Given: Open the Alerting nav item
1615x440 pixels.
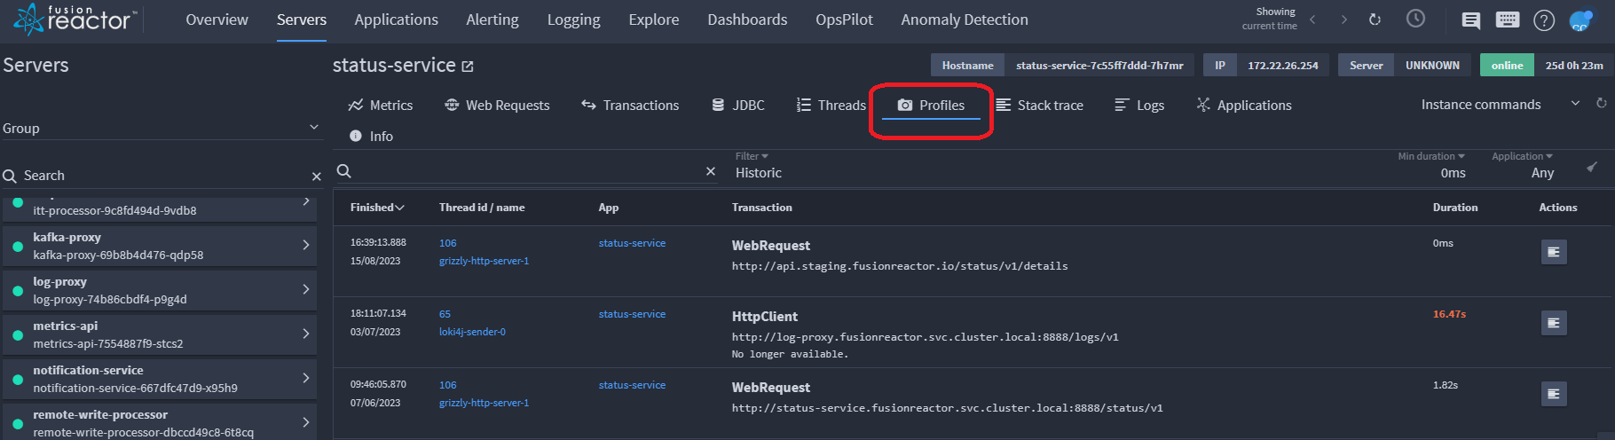Looking at the screenshot, I should (492, 20).
